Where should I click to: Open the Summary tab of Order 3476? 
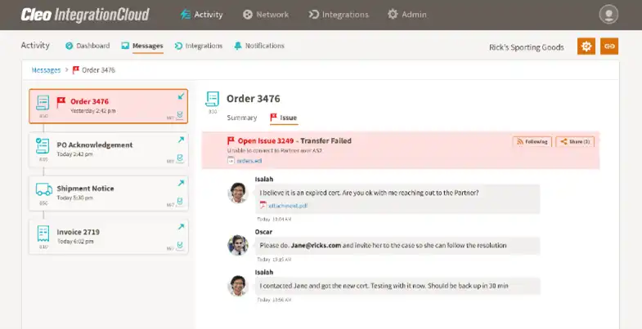tap(242, 118)
